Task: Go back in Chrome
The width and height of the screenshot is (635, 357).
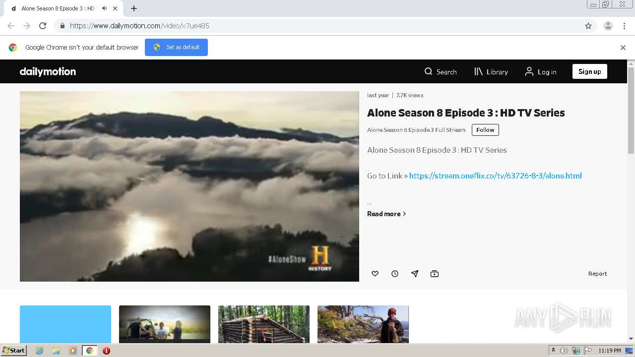Action: 11,26
